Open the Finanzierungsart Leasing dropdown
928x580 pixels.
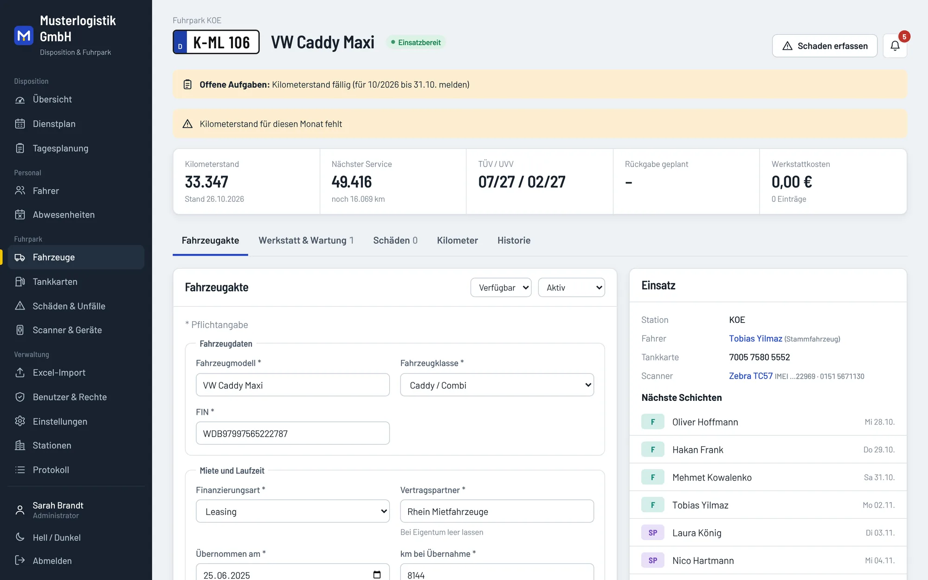coord(293,511)
